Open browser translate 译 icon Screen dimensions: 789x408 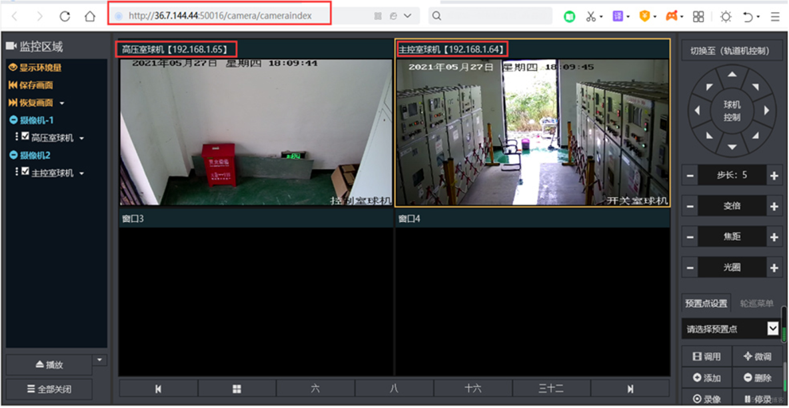(618, 17)
